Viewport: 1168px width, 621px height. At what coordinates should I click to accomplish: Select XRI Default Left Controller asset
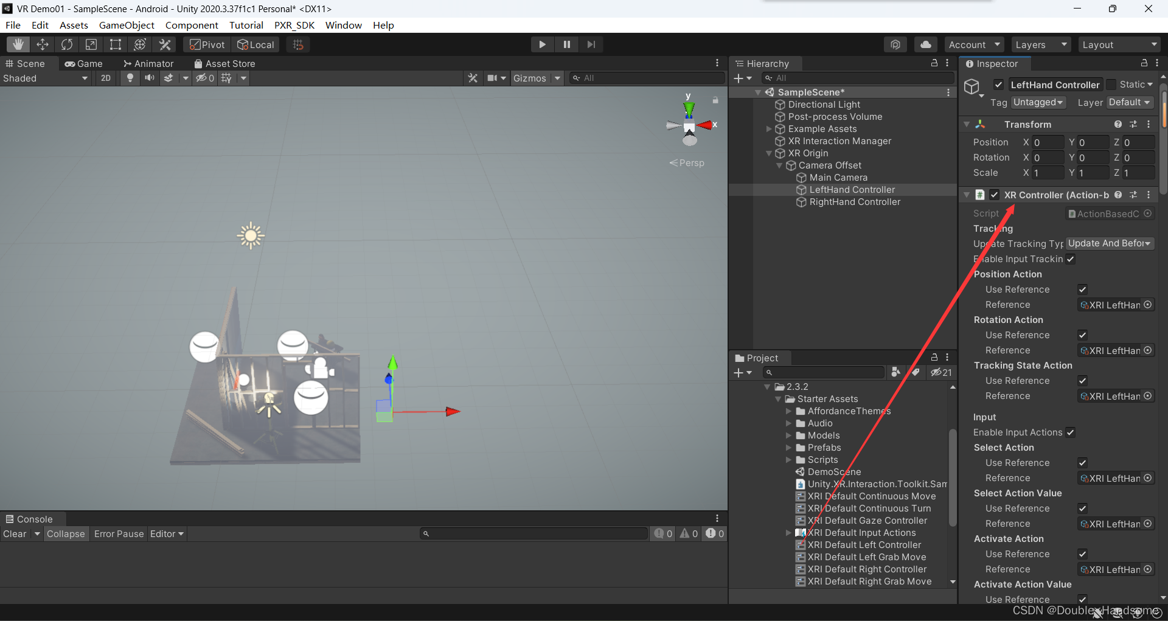click(864, 545)
